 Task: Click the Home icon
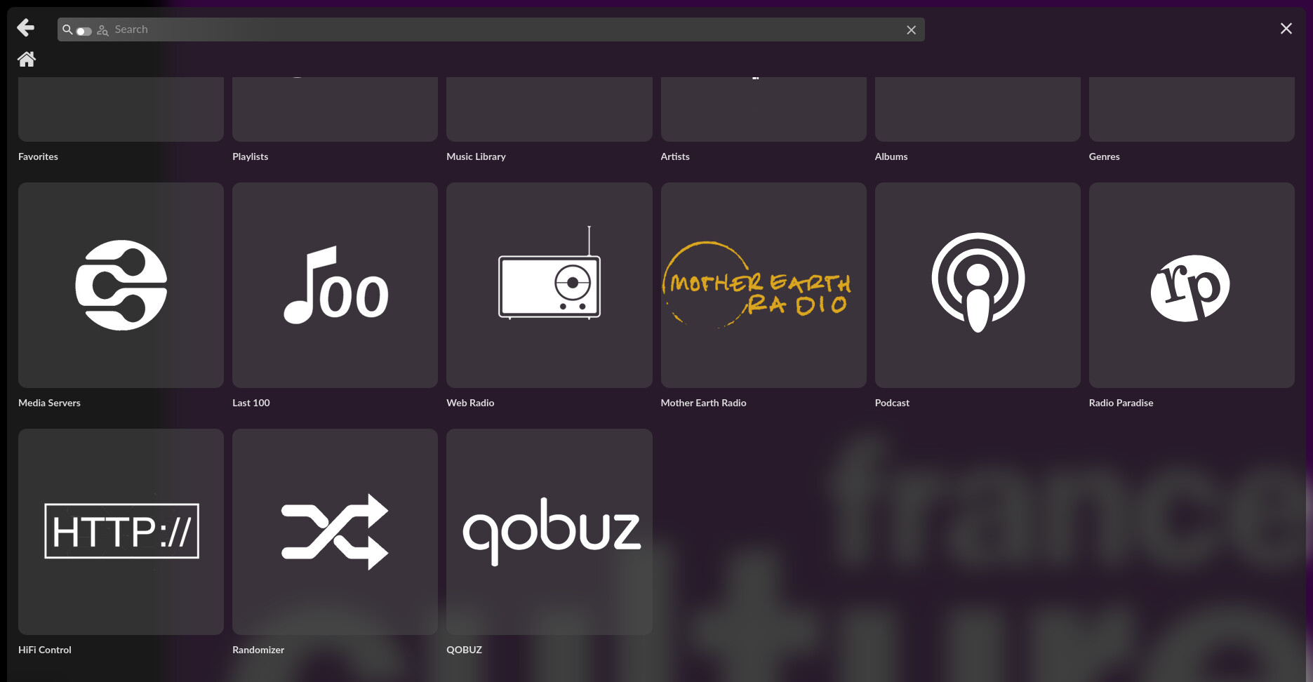tap(27, 60)
